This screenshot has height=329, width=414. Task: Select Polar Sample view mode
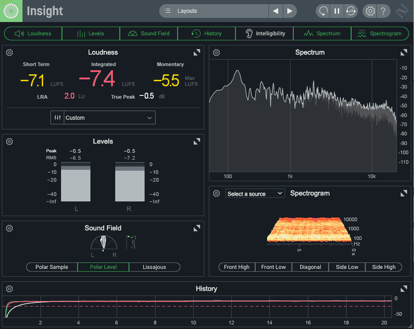(x=52, y=267)
